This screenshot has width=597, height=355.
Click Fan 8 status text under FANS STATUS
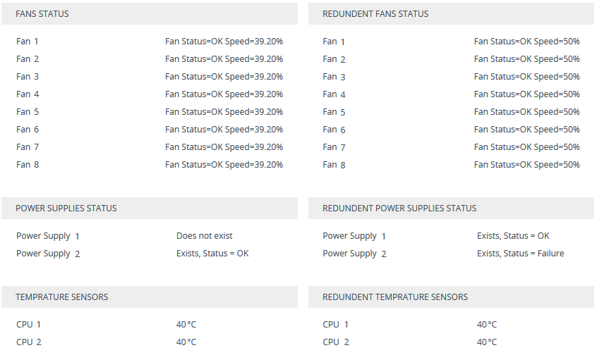224,165
